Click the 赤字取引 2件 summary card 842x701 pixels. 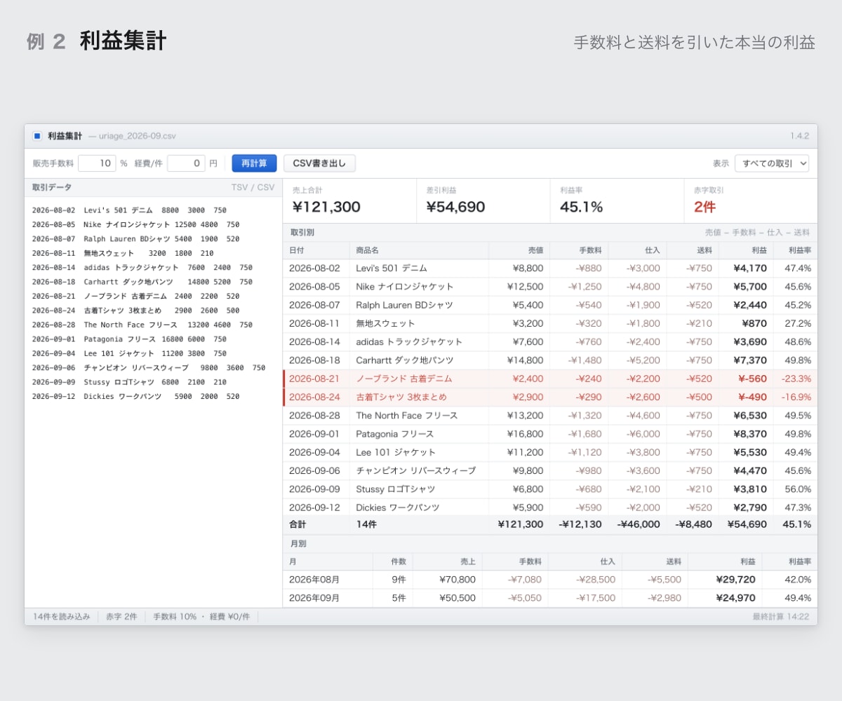click(751, 200)
